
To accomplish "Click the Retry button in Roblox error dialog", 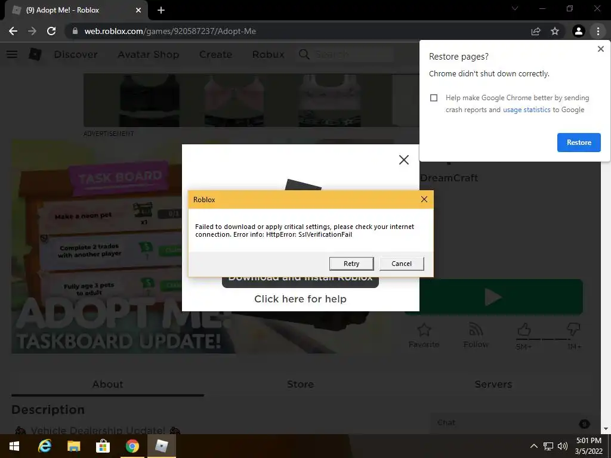I will pyautogui.click(x=351, y=264).
